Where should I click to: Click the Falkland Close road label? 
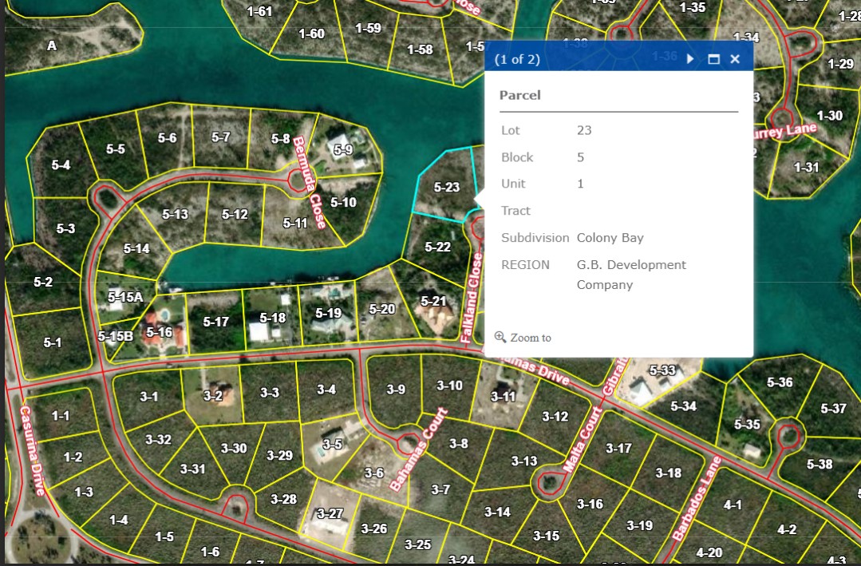click(x=472, y=298)
